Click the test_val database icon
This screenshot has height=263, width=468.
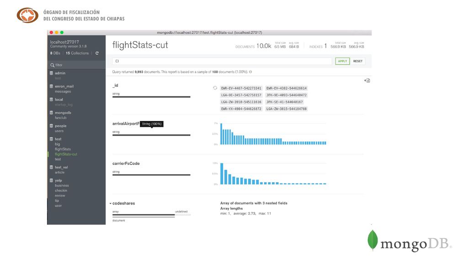tap(51, 167)
